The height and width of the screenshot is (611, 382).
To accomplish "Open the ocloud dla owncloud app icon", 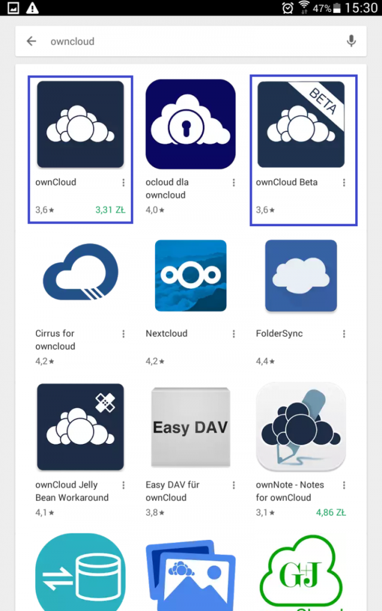I will (190, 124).
